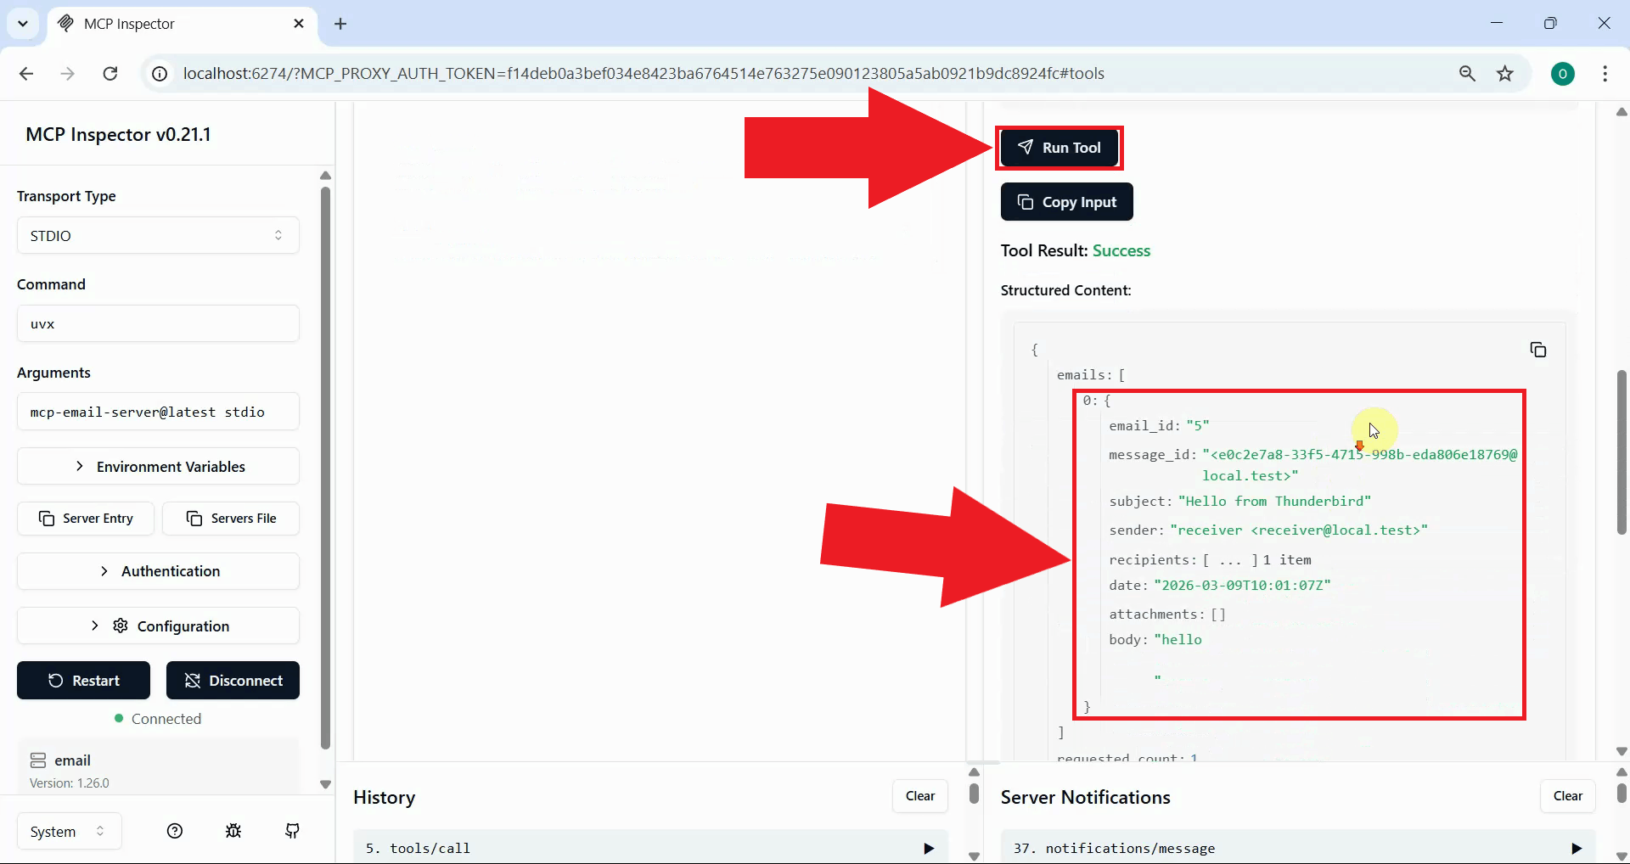Open the System theme selector

(68, 831)
